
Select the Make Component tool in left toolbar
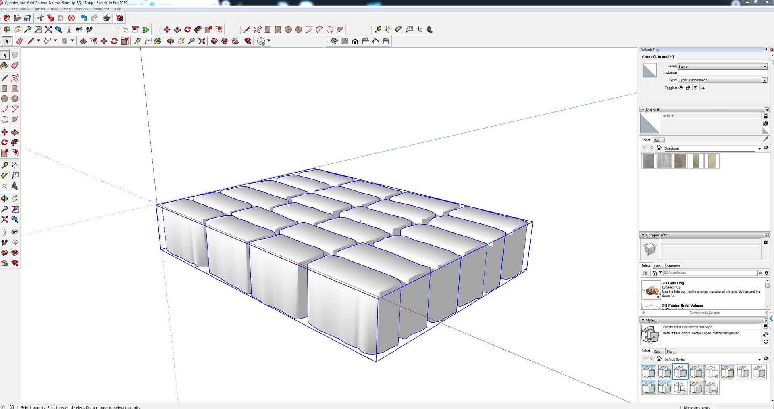point(15,55)
